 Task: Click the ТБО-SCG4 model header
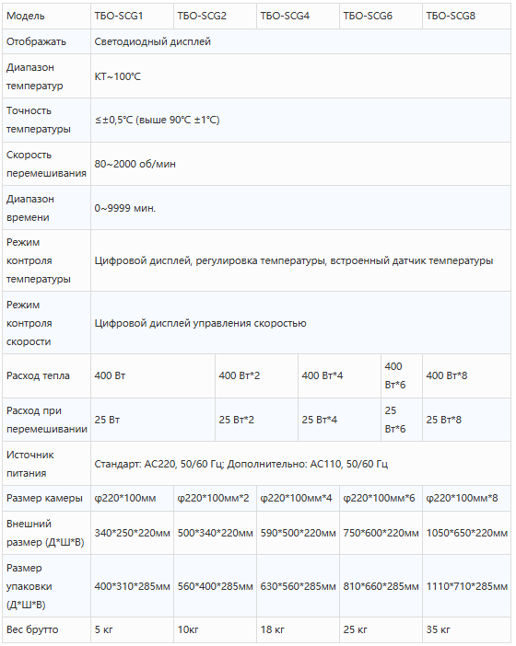[x=298, y=16]
